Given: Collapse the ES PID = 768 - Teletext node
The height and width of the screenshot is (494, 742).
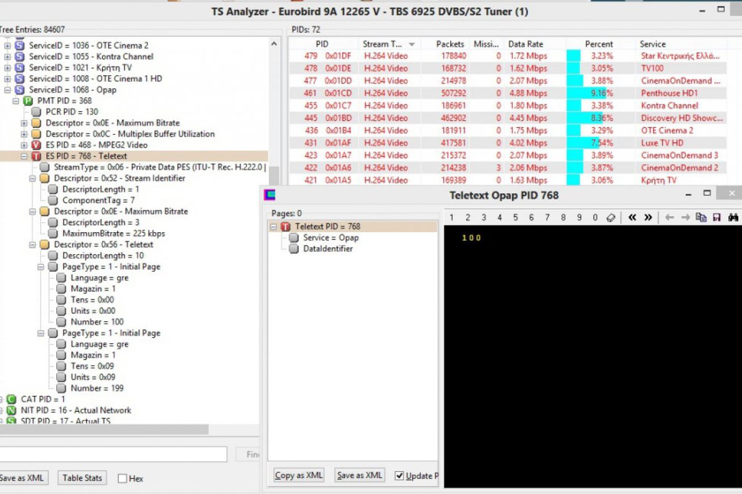Looking at the screenshot, I should click(x=24, y=156).
